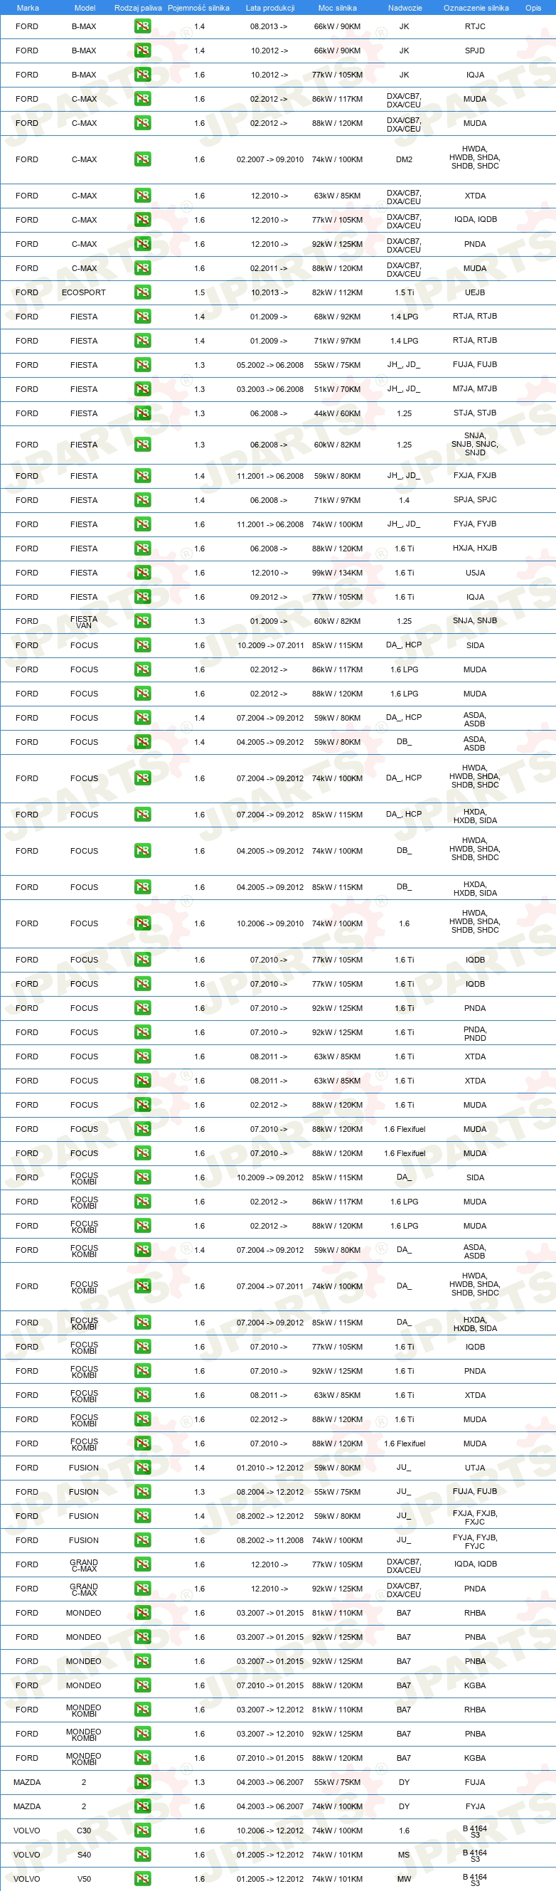Select the Volvo C30 model cell

tap(84, 1831)
